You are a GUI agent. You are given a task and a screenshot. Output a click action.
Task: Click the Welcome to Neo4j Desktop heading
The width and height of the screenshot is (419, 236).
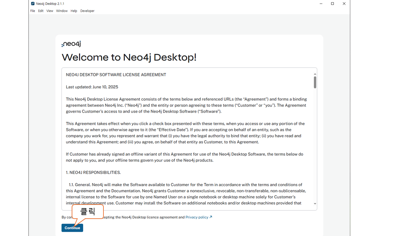[129, 57]
